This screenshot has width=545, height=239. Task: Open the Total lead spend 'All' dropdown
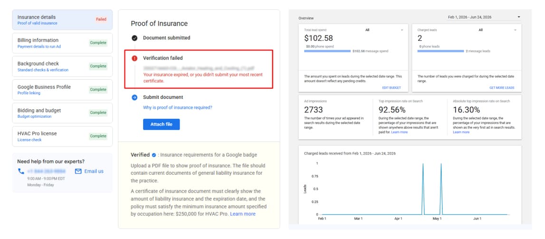click(x=384, y=30)
